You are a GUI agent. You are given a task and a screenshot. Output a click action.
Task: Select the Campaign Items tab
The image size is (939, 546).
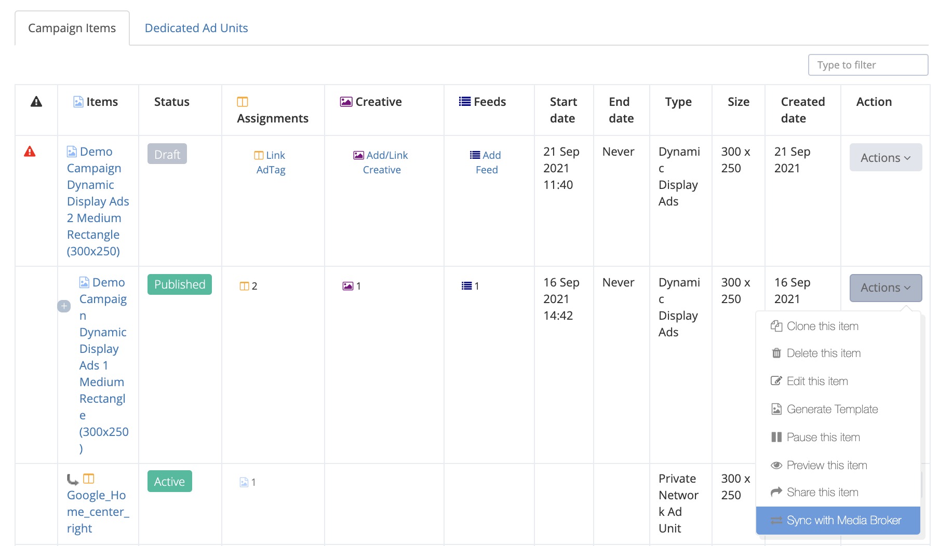[x=72, y=28]
